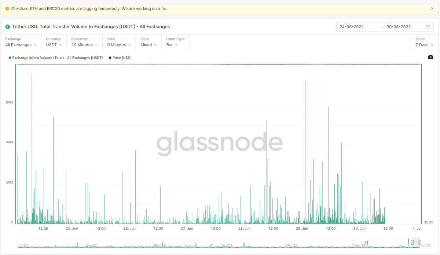Image resolution: width=440 pixels, height=255 pixels.
Task: Click the Tether logo beside chart title
Action: 7,27
